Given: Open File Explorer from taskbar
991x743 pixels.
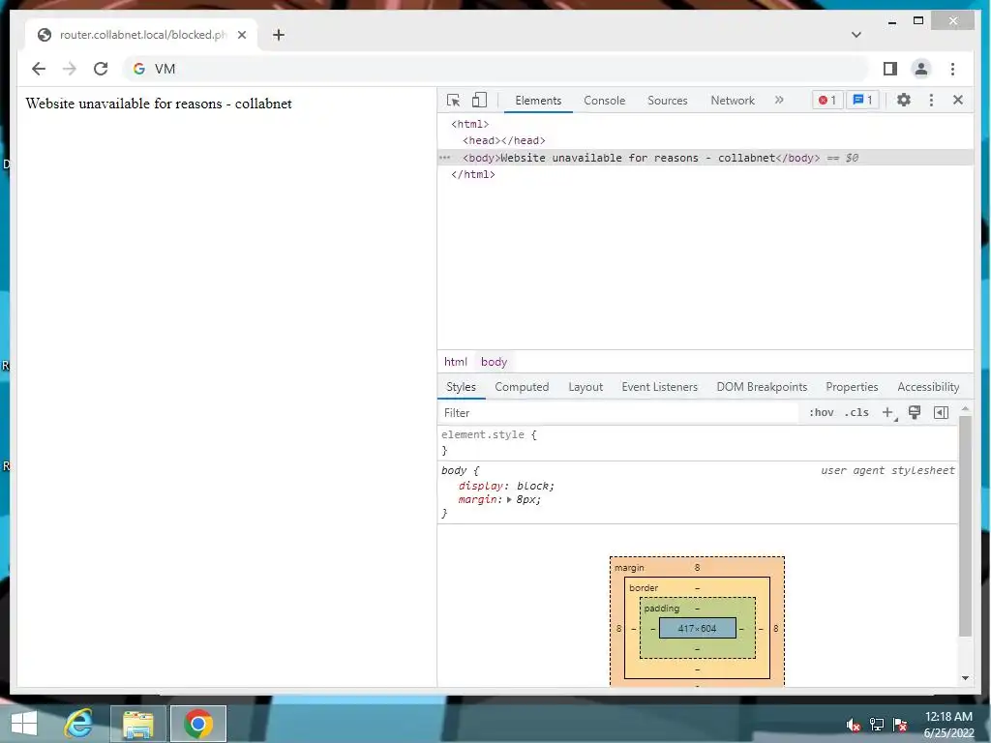Looking at the screenshot, I should click(138, 724).
